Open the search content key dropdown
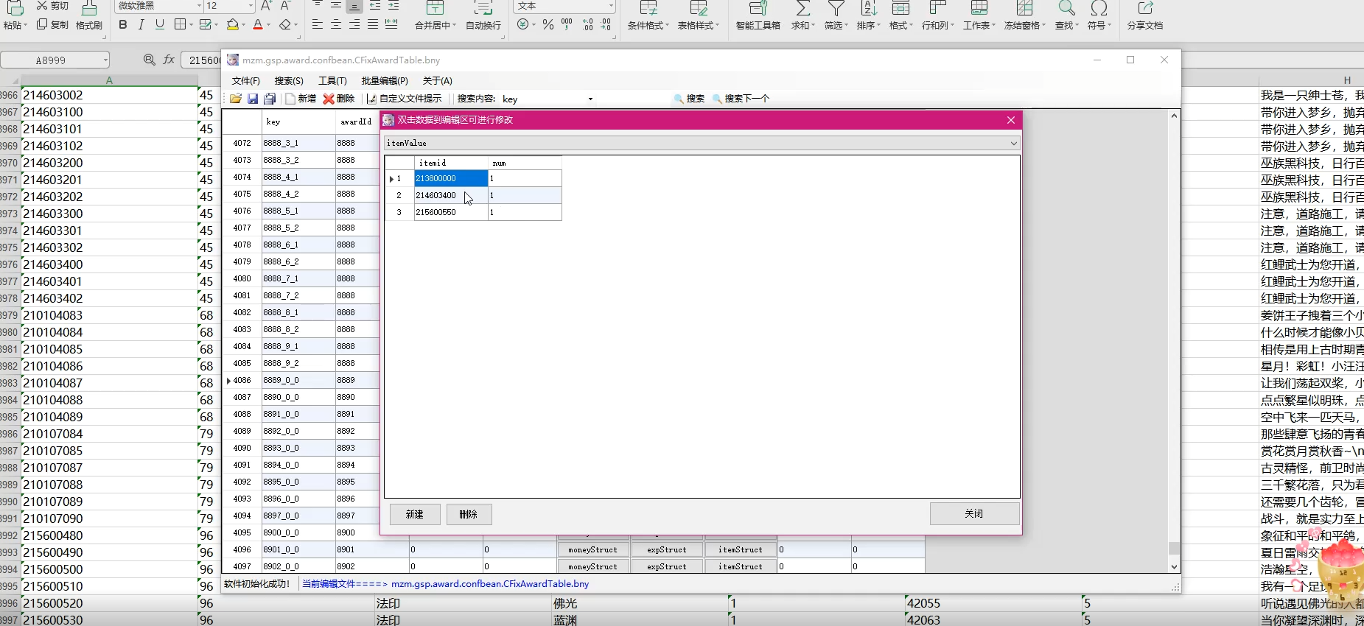The image size is (1364, 626). tap(590, 99)
